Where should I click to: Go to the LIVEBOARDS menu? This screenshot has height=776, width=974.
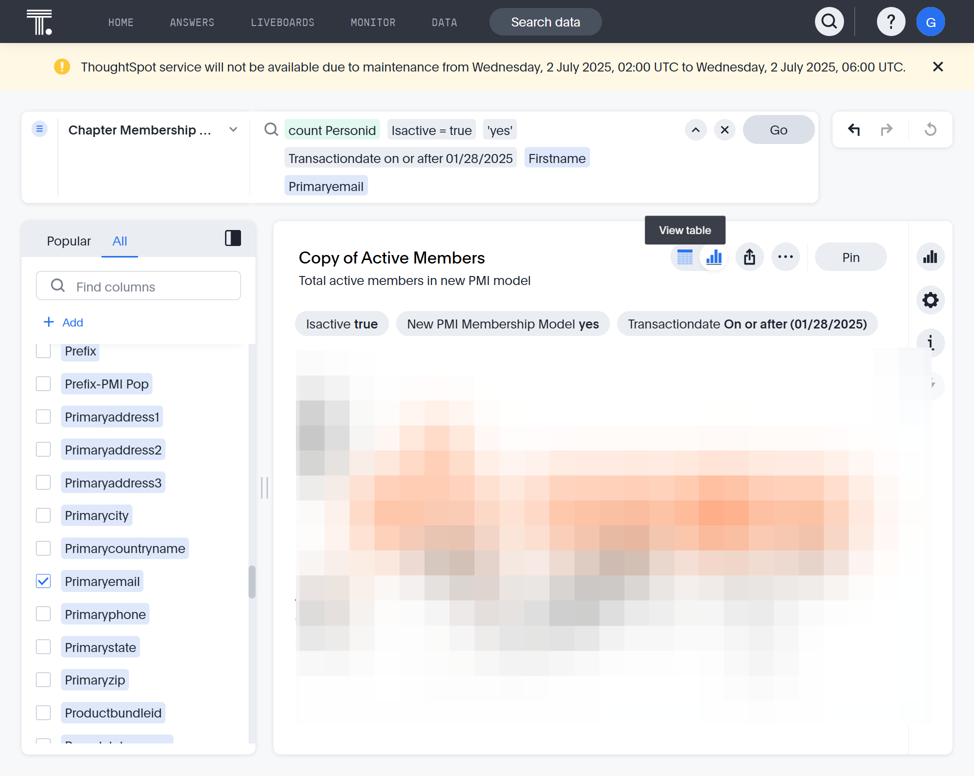pyautogui.click(x=282, y=22)
